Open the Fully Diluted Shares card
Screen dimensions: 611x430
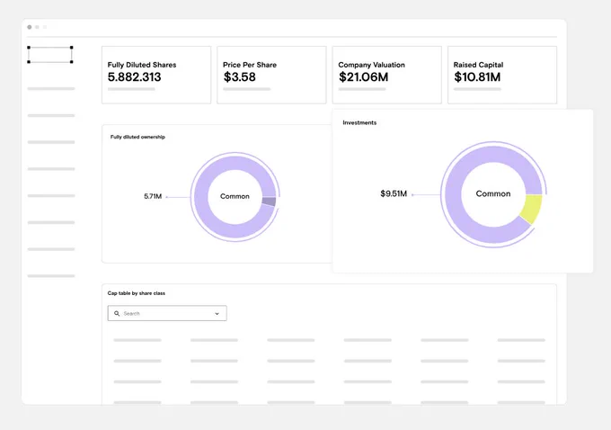pyautogui.click(x=156, y=75)
